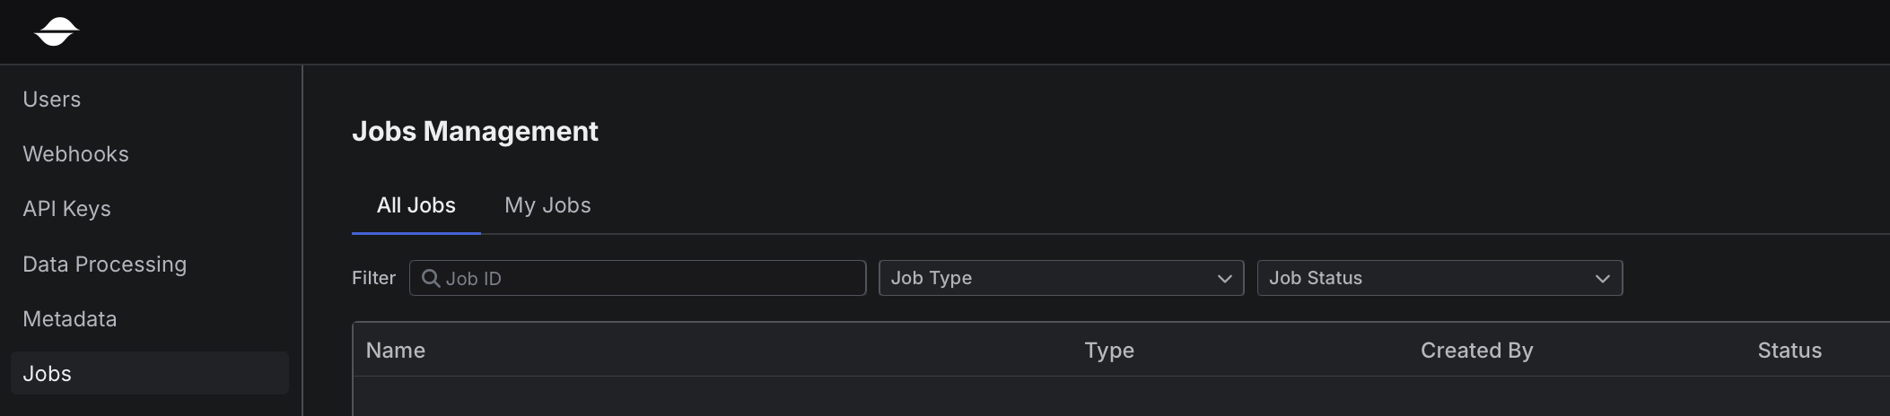The image size is (1890, 416).
Task: Select Data Processing in the sidebar
Action: pos(105,264)
